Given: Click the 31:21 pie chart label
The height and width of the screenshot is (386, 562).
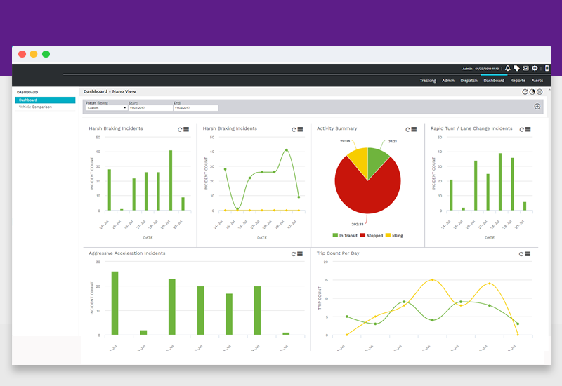Looking at the screenshot, I should point(393,141).
